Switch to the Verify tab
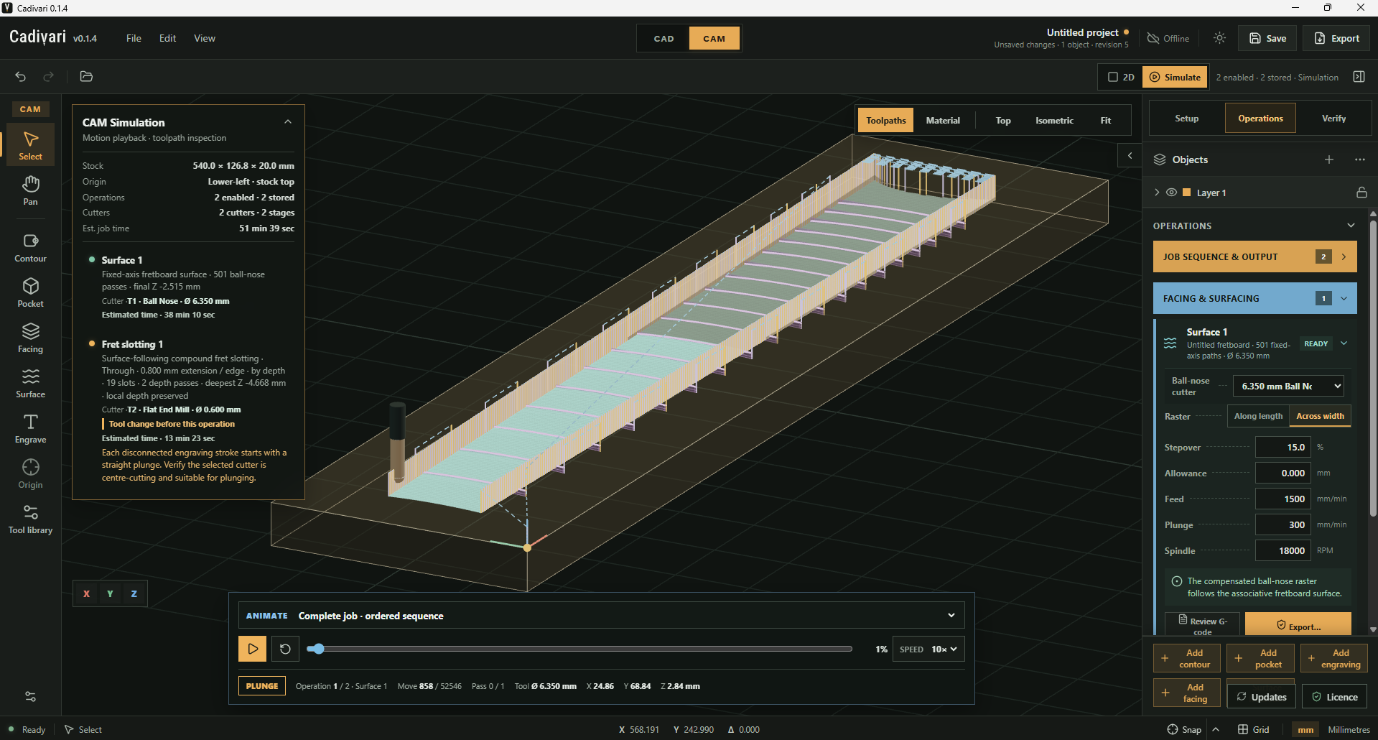 pyautogui.click(x=1333, y=119)
